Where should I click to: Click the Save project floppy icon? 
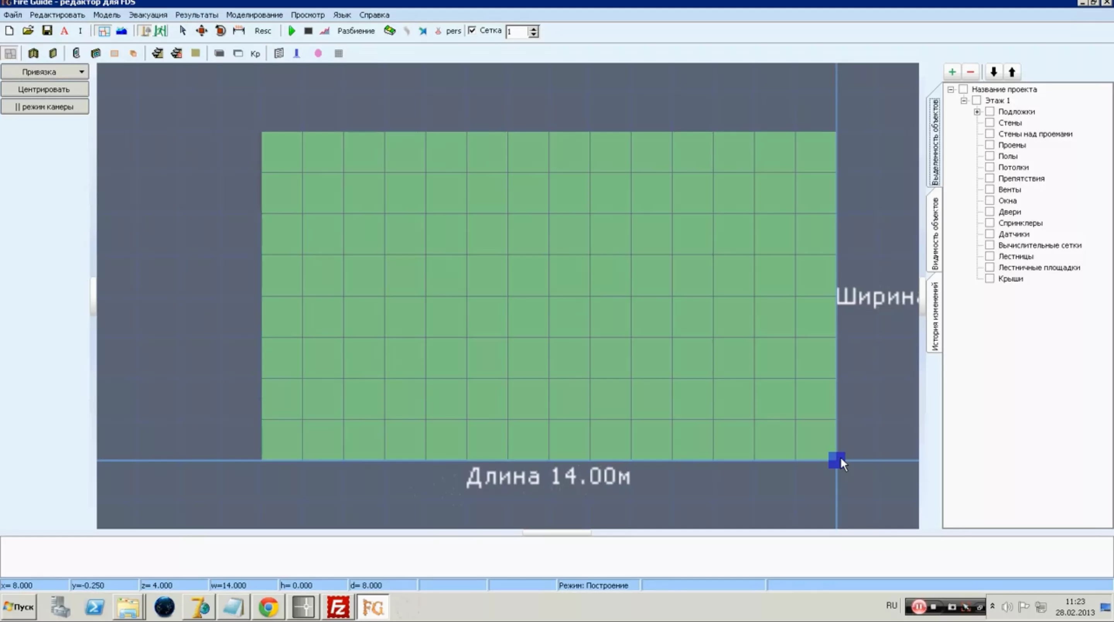[x=47, y=31]
